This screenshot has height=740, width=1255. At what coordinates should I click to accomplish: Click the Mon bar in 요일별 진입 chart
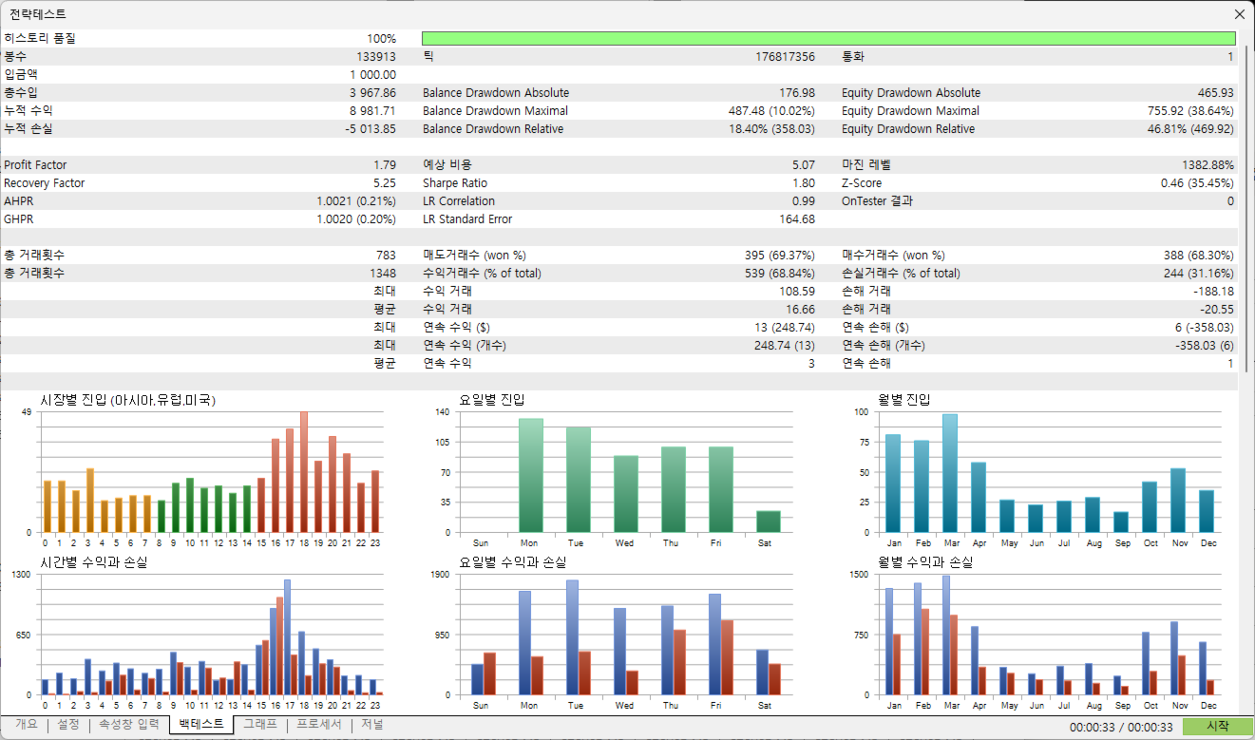(x=530, y=475)
